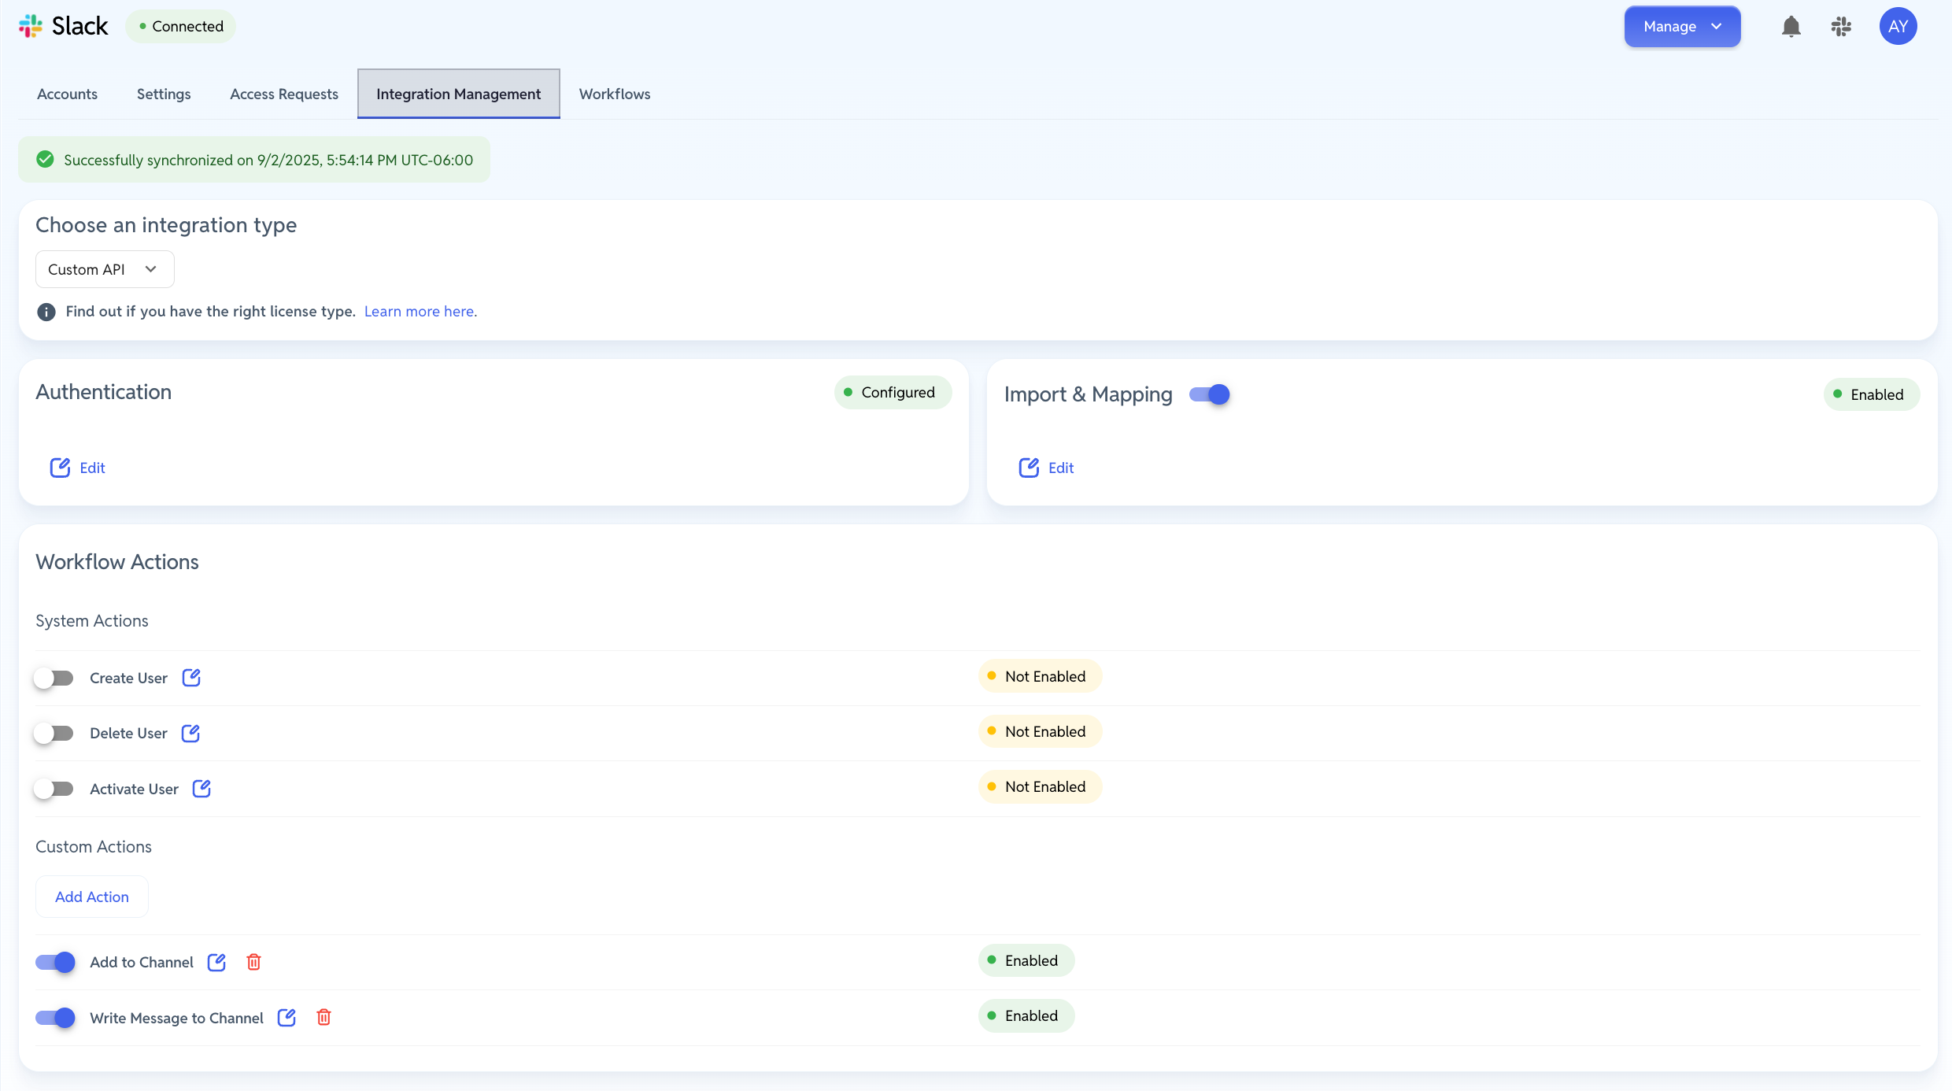Image resolution: width=1952 pixels, height=1091 pixels.
Task: Click the edit icon beside Delete User
Action: pos(190,733)
